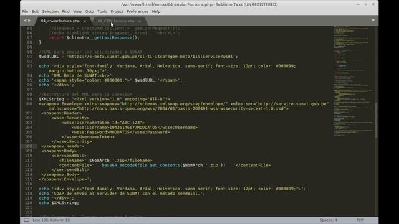Close the 04_enviarFactura.php tab
This screenshot has height=224, width=399.
coord(85,21)
